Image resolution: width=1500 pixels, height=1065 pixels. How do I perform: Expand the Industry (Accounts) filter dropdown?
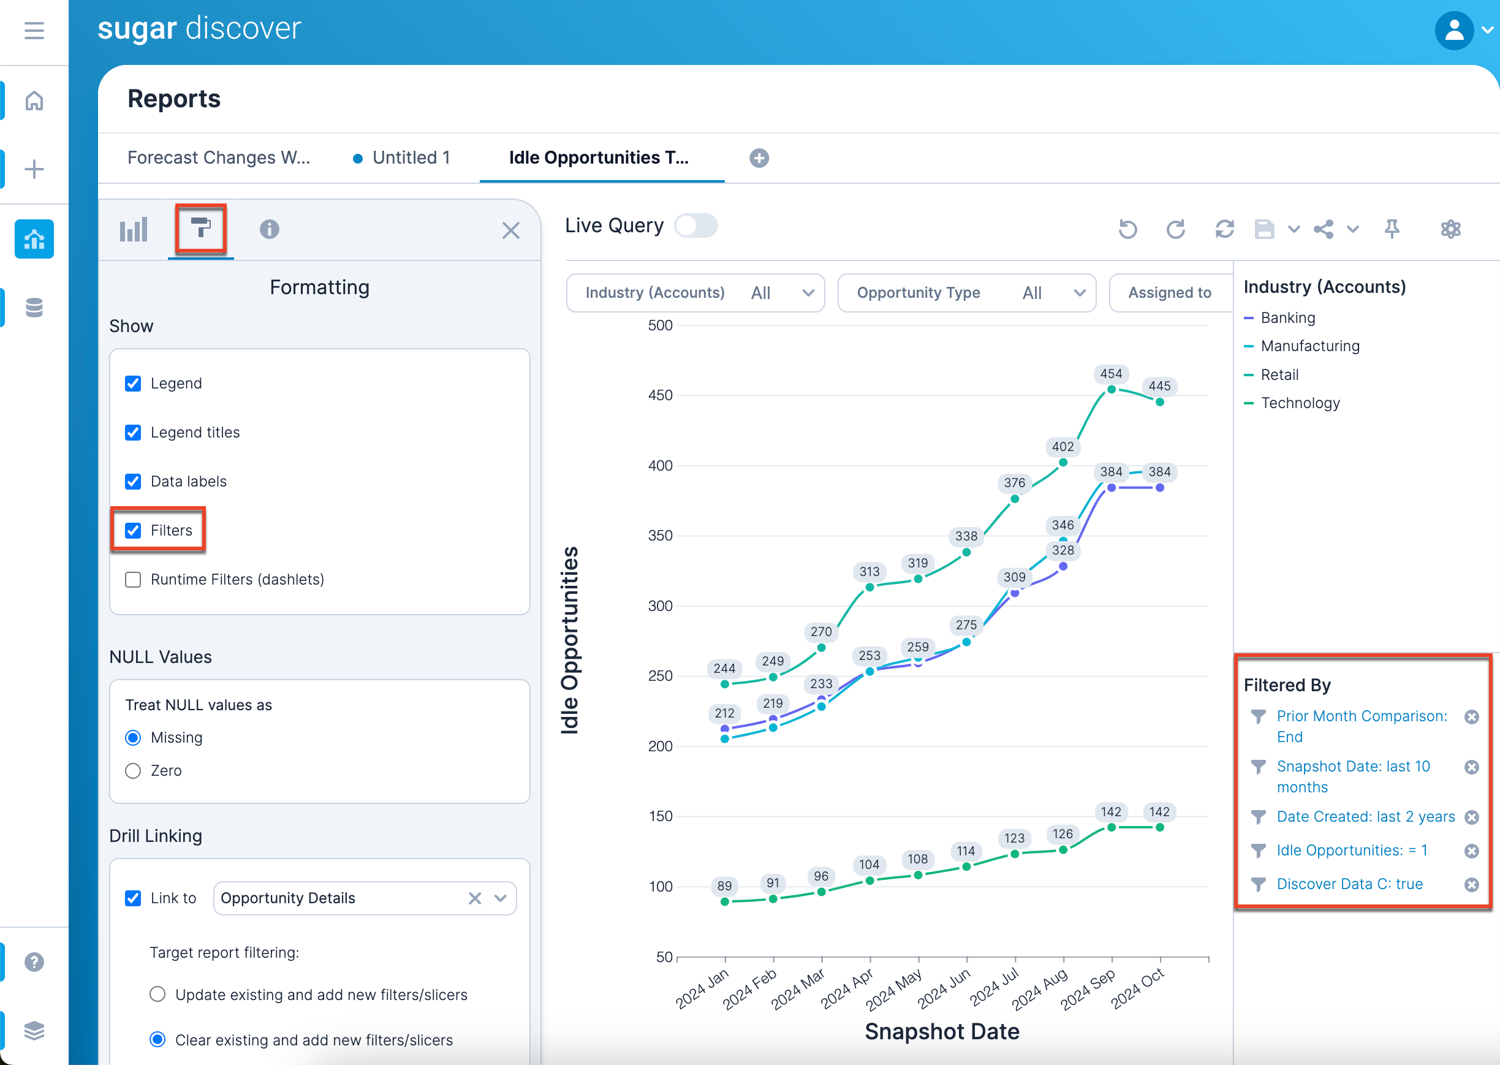808,293
